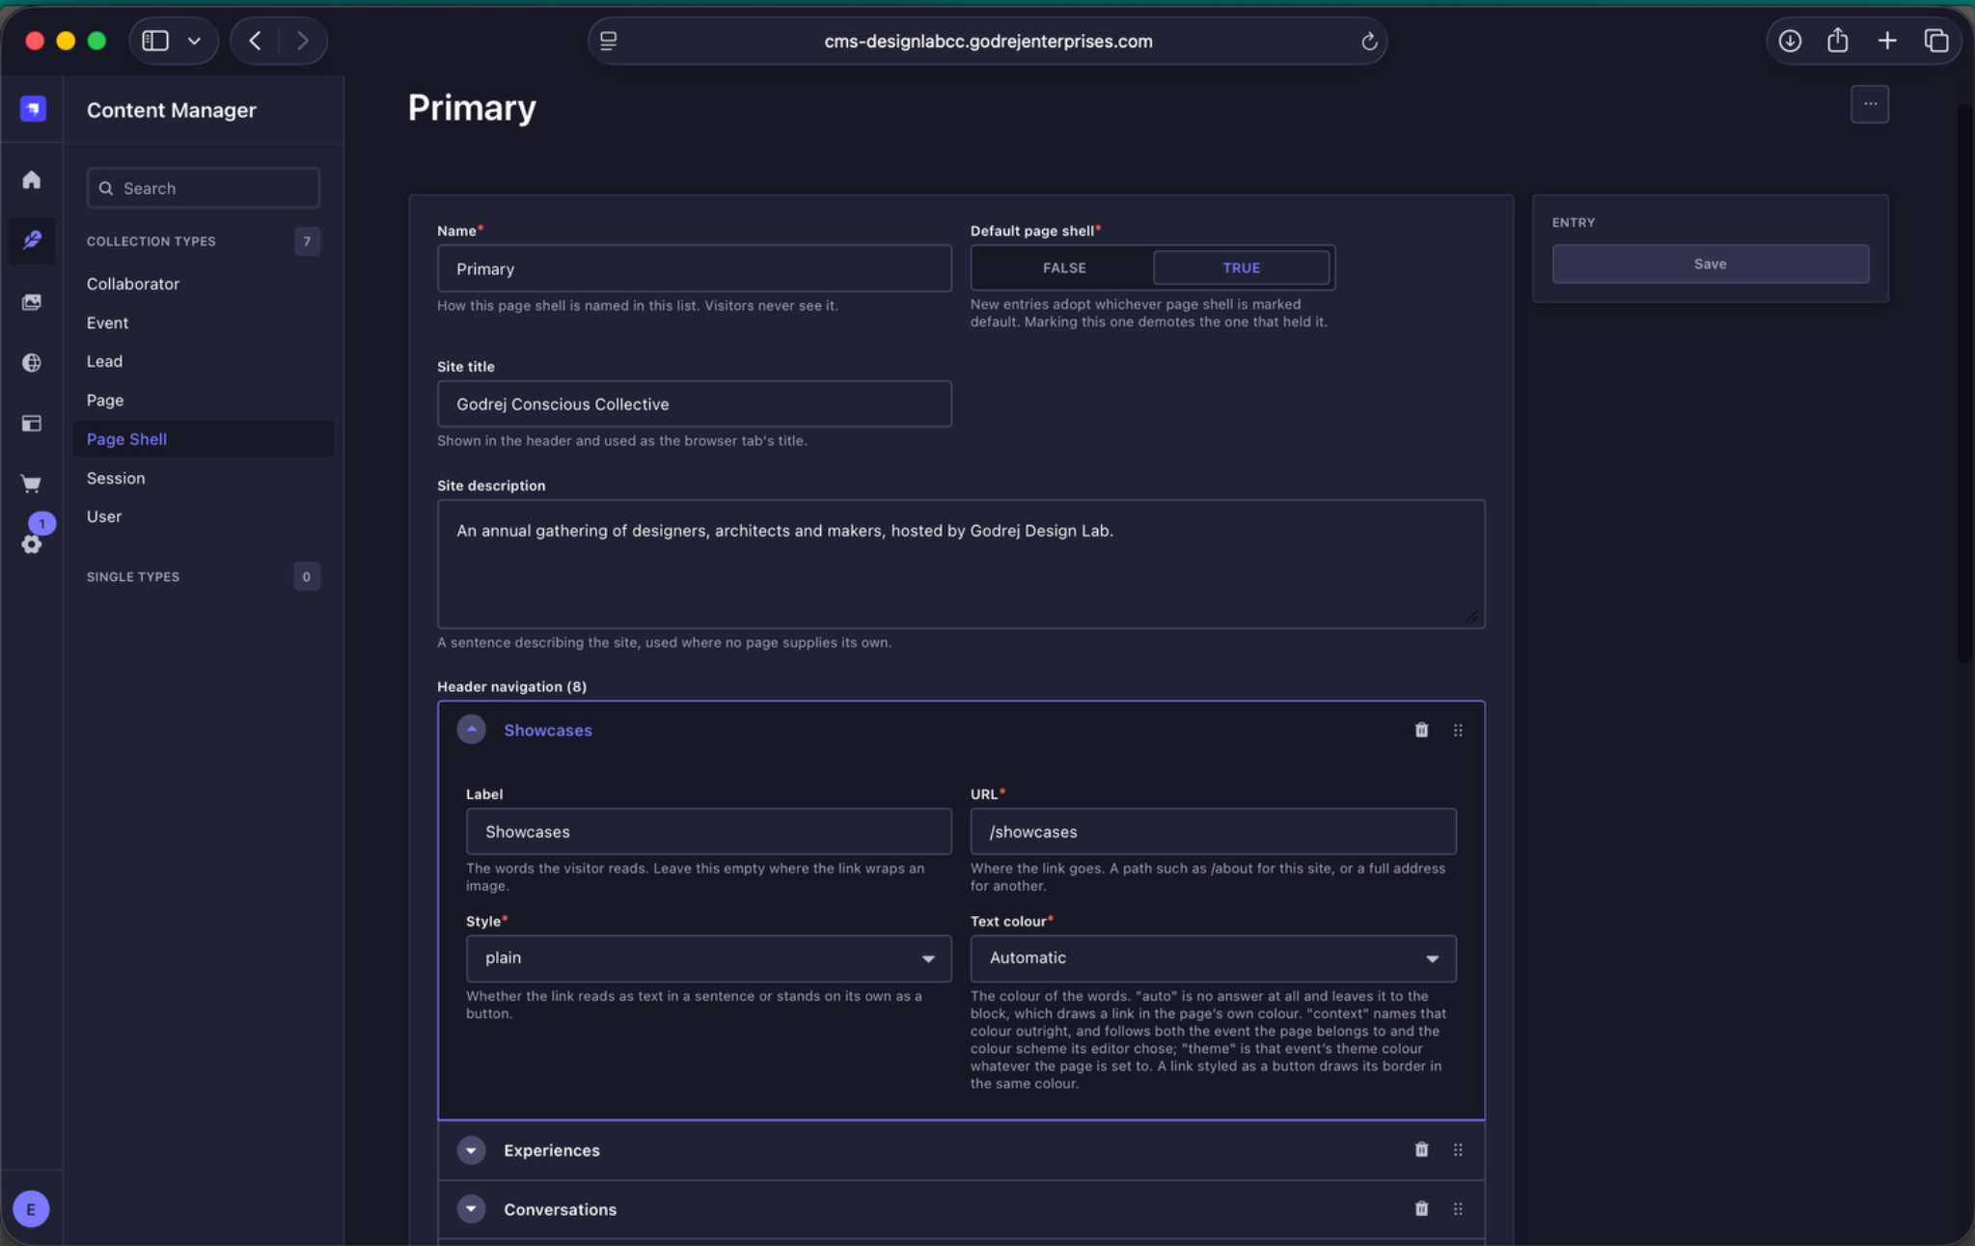
Task: Set Default page shell to FALSE
Action: pyautogui.click(x=1063, y=268)
